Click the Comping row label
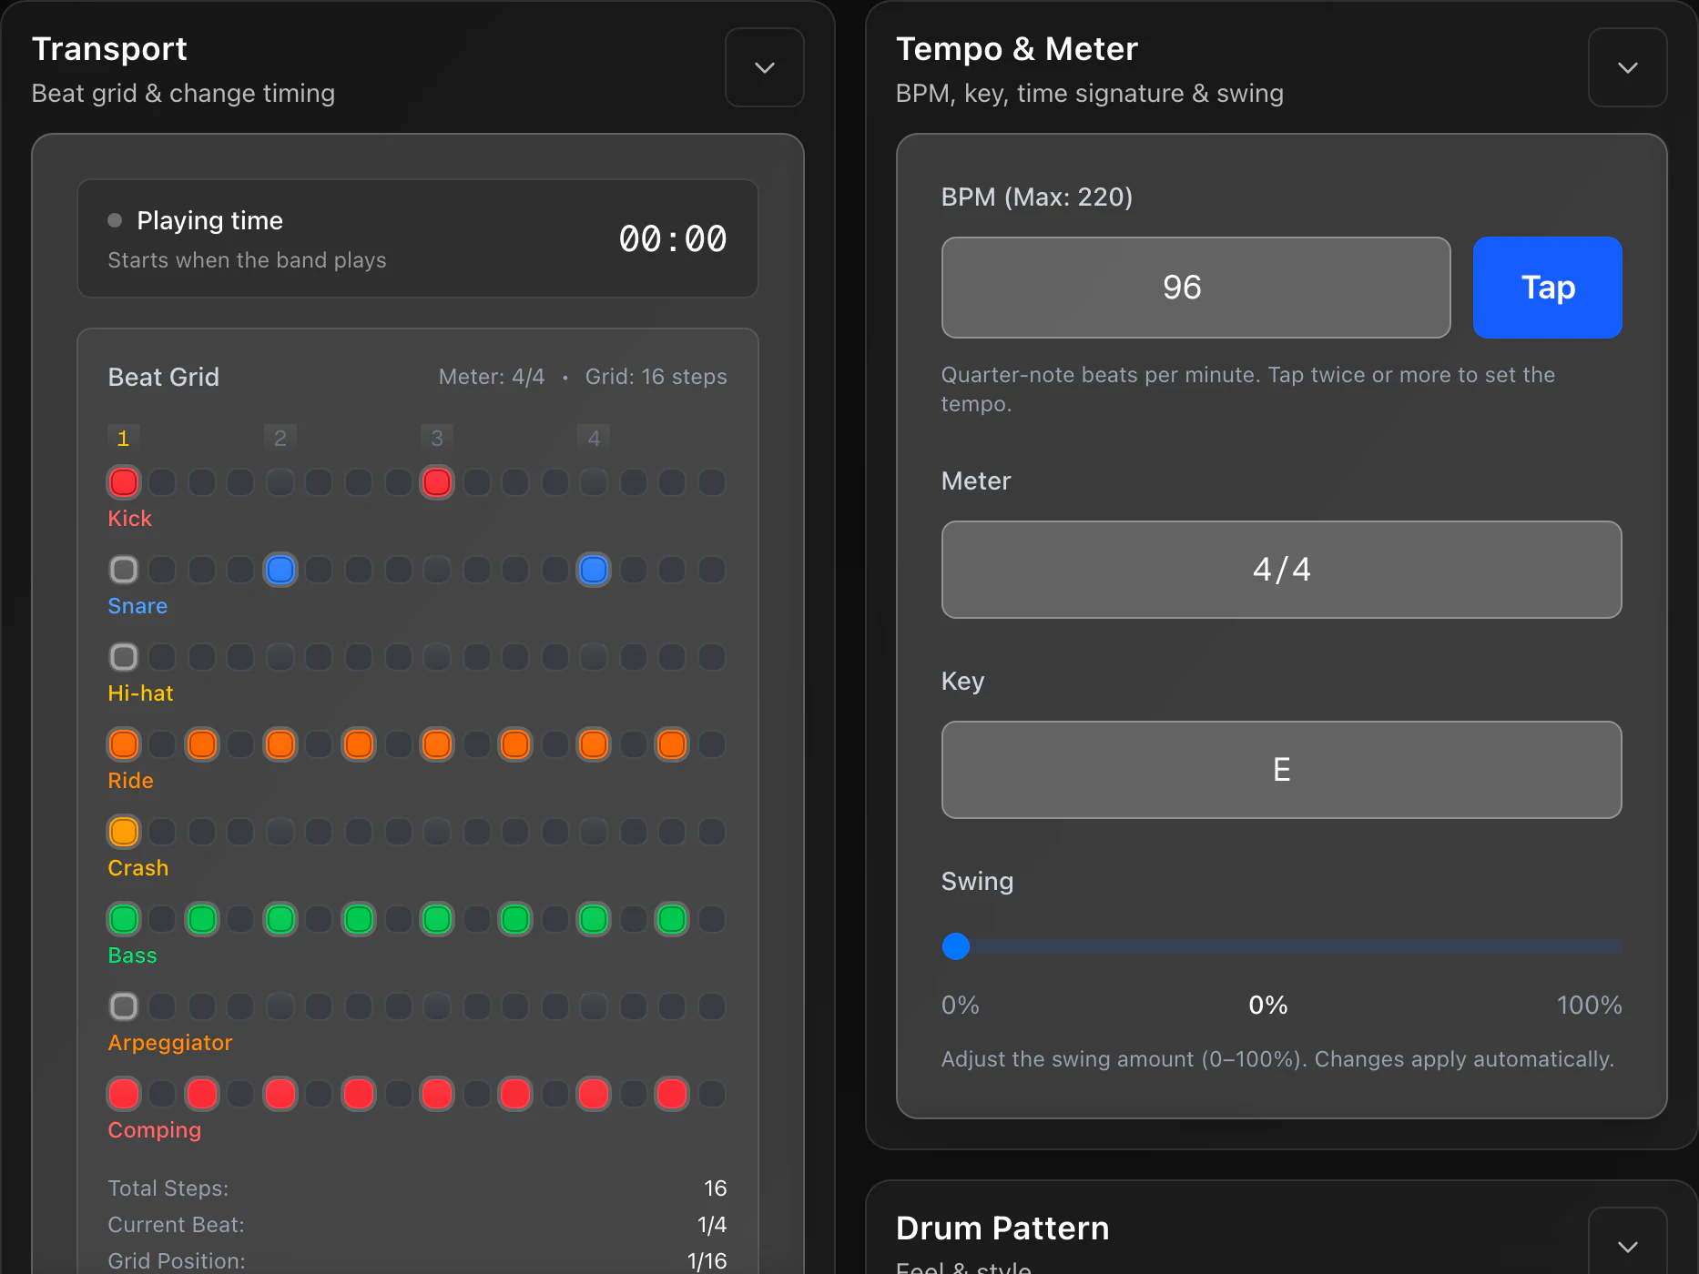 [155, 1130]
